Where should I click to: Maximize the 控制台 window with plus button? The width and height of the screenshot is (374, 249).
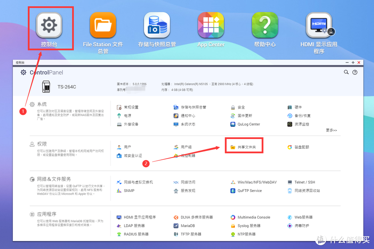353,63
